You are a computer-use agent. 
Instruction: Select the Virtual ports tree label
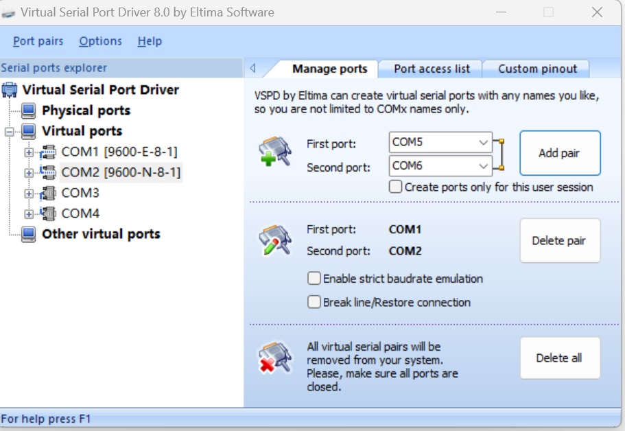click(x=82, y=131)
